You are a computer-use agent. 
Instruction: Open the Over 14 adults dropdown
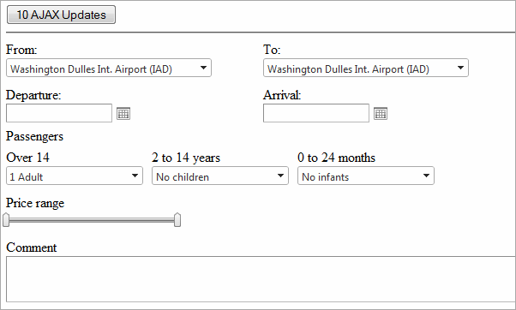75,176
